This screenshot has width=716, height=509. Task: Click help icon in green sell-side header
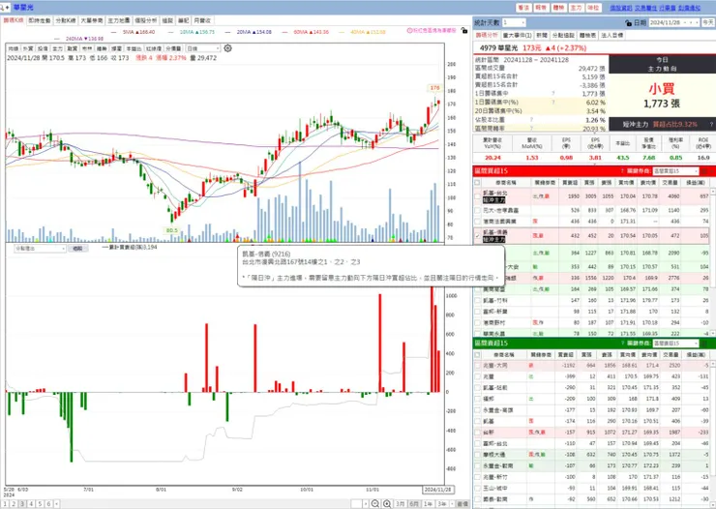point(622,343)
